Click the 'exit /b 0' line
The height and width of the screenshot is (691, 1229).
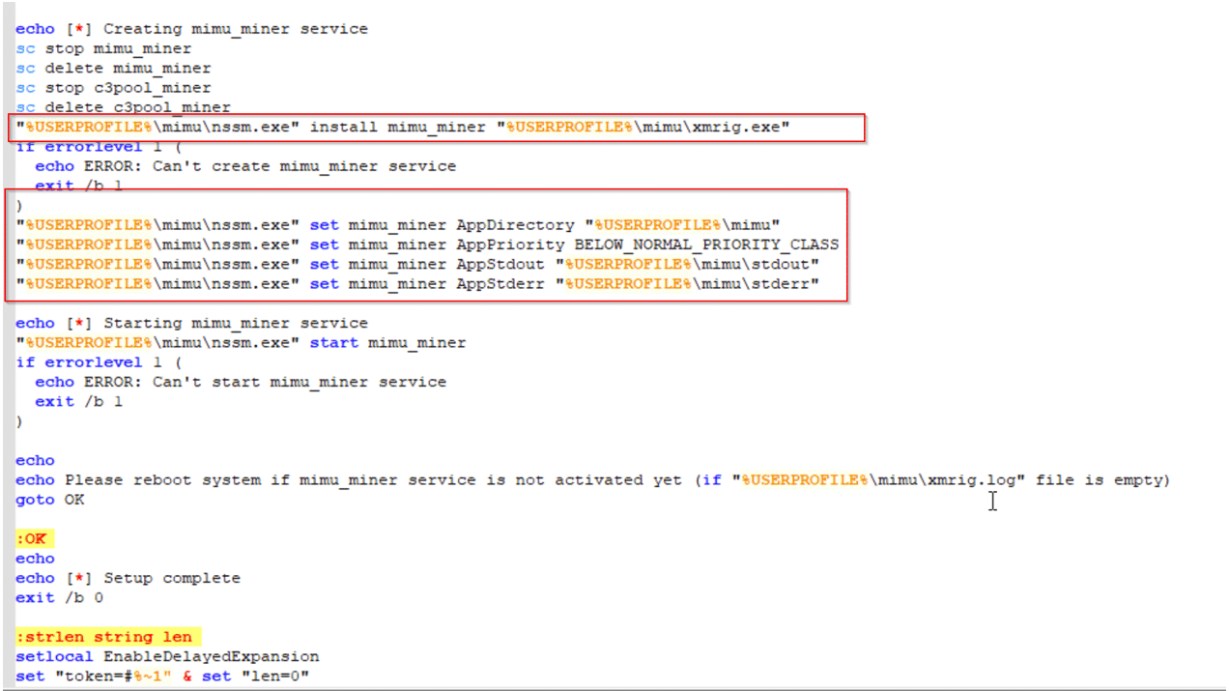point(59,597)
